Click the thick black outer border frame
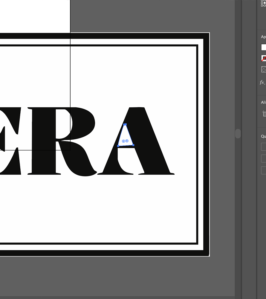Viewport: 266px width, 299px height. click(206, 144)
